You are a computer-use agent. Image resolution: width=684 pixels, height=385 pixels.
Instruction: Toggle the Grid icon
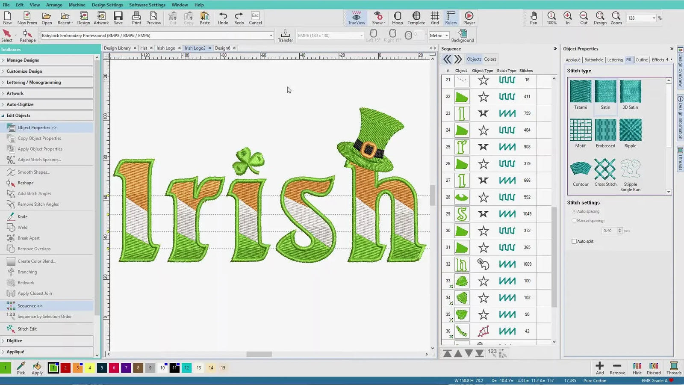click(435, 18)
